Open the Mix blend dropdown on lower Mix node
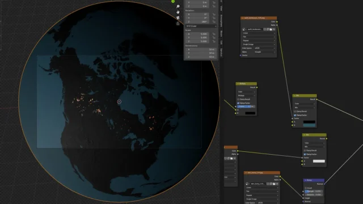This screenshot has width=363, height=204. click(x=314, y=147)
